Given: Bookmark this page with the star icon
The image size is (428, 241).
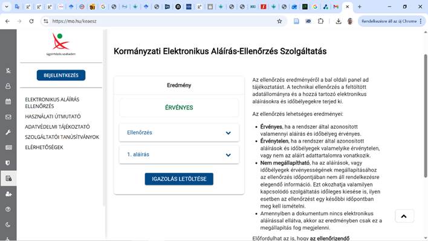Looking at the screenshot, I should tap(279, 21).
